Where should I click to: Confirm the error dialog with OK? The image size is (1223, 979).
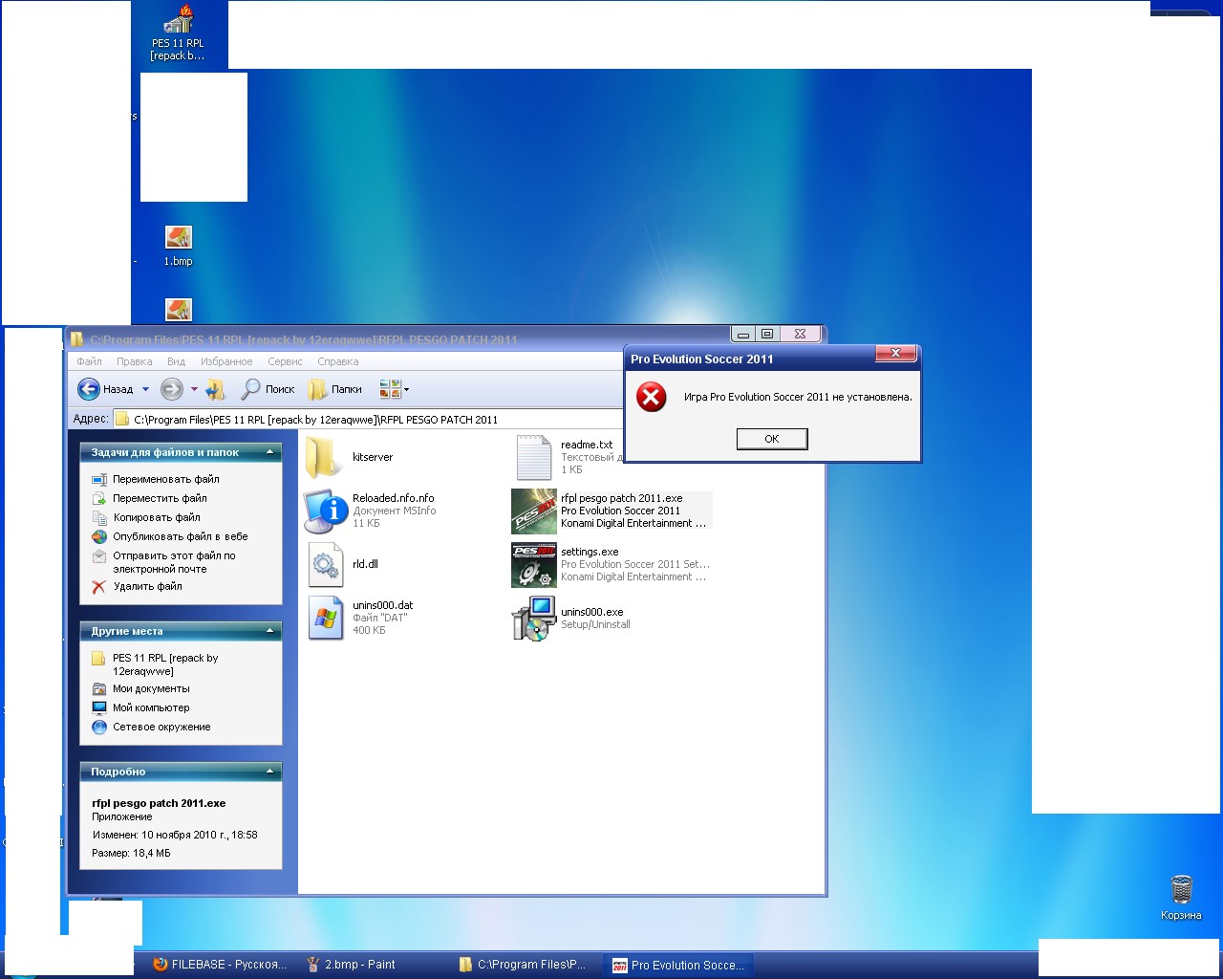pos(772,439)
